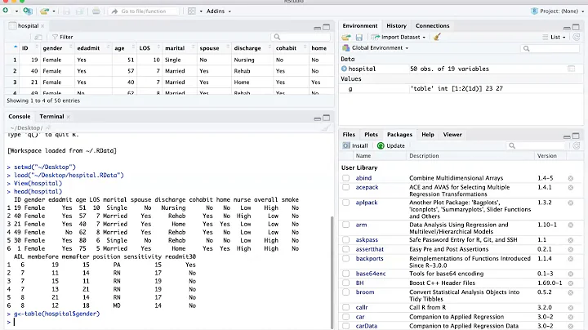588x330 pixels.
Task: Click the Install packages button
Action: coord(355,145)
